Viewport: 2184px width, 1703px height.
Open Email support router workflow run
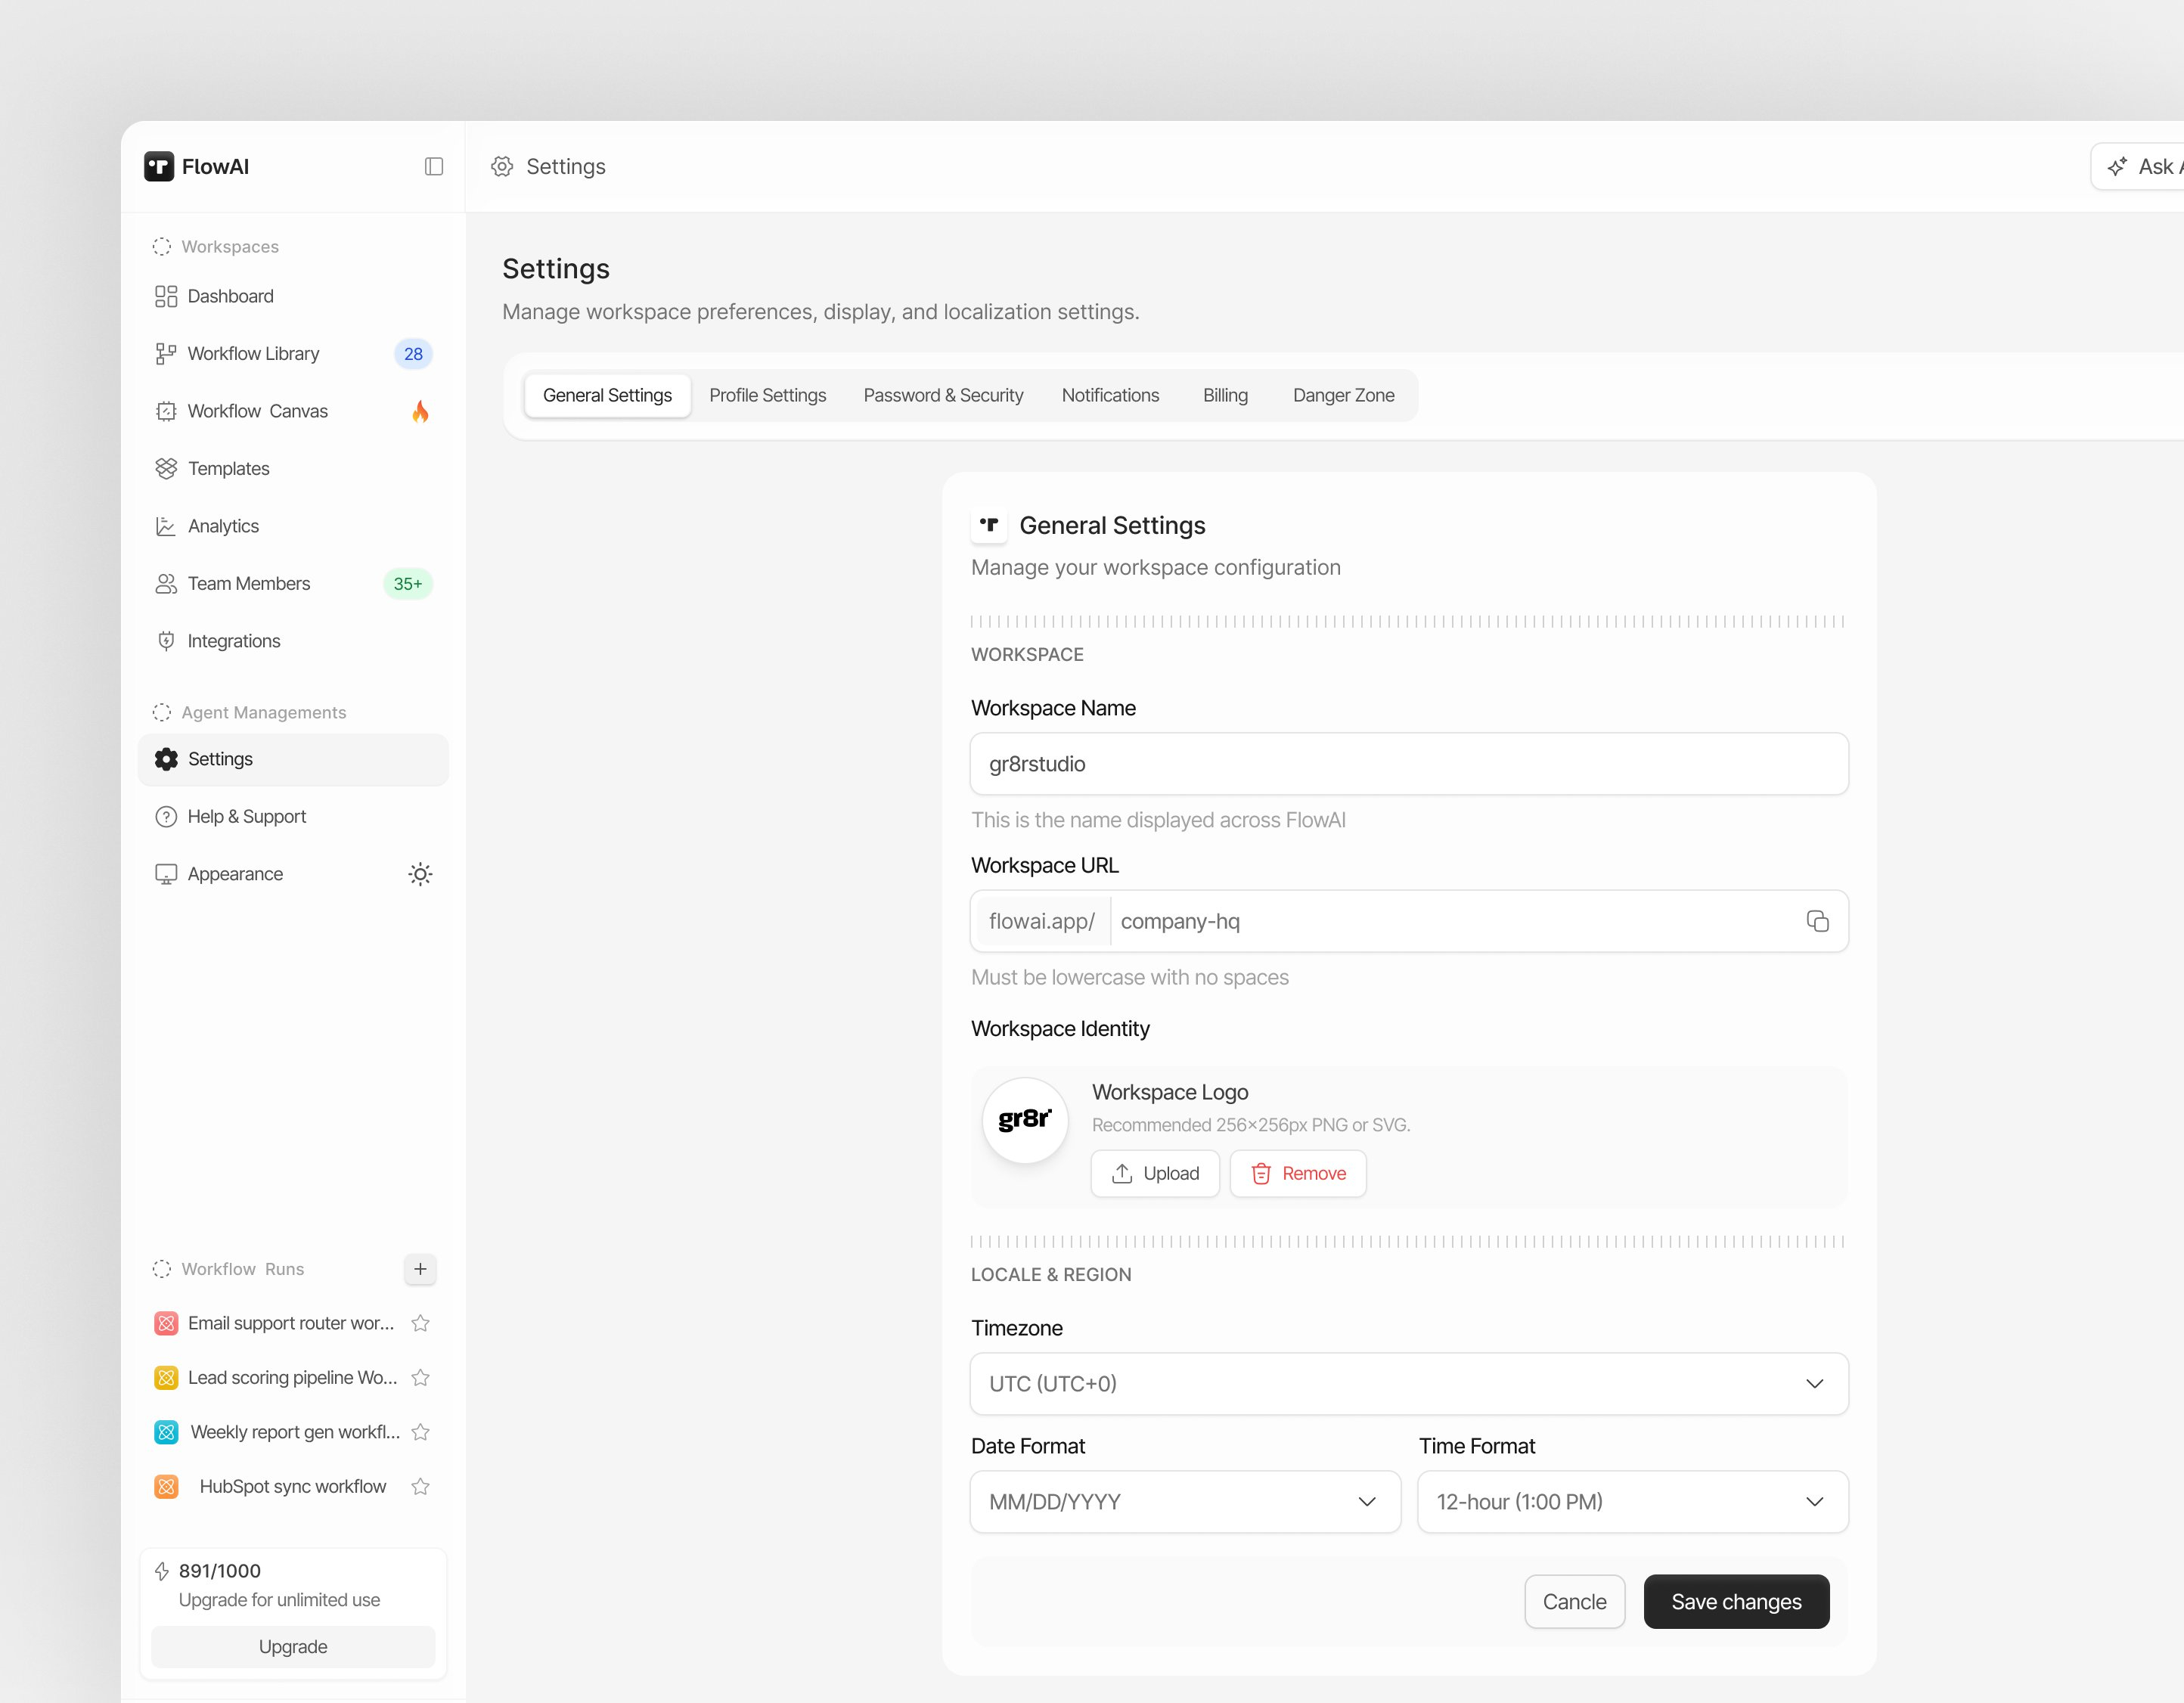coord(275,1323)
